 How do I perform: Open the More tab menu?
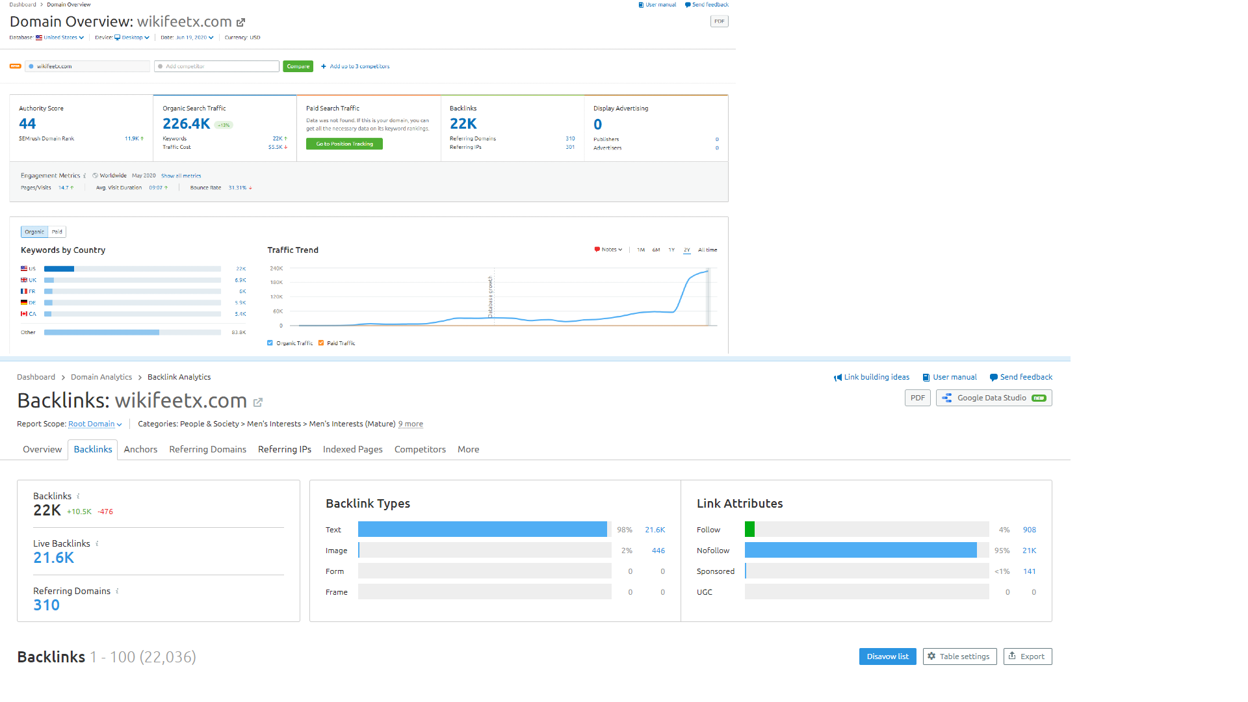tap(469, 450)
